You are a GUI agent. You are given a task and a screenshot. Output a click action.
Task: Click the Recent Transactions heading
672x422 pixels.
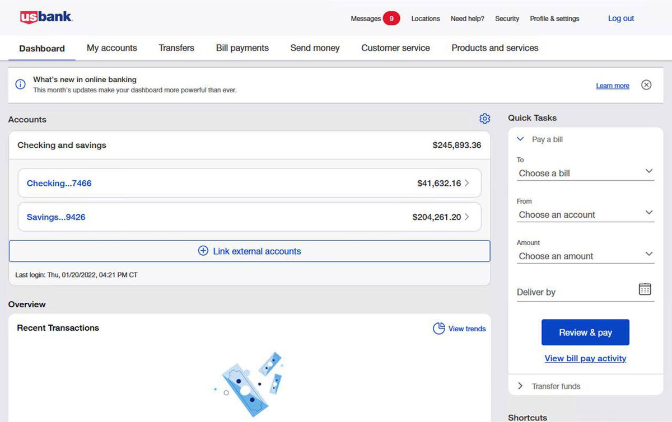point(58,328)
